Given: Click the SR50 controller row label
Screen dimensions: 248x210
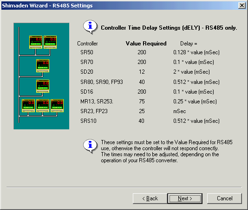Looking at the screenshot, I should [x=87, y=52].
